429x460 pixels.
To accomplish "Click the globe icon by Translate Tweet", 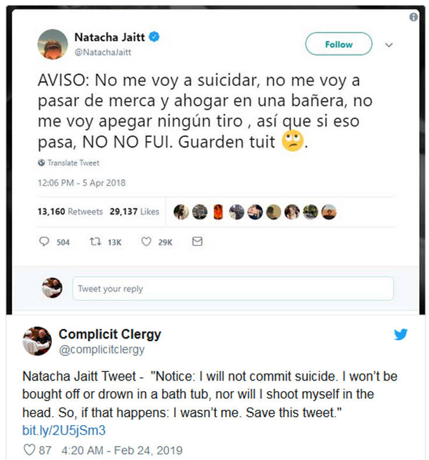I will point(41,162).
